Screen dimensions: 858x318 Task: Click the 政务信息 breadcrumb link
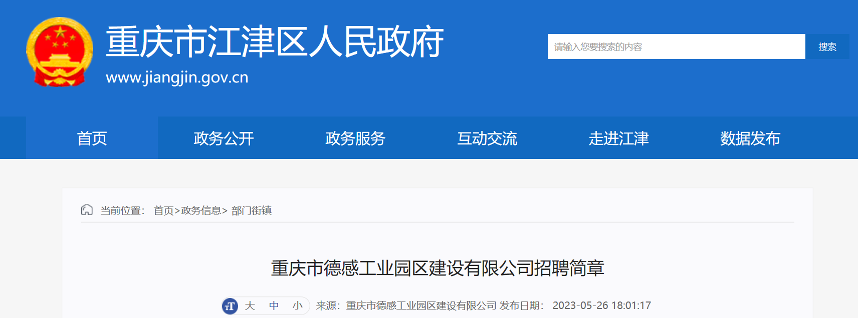pos(201,210)
